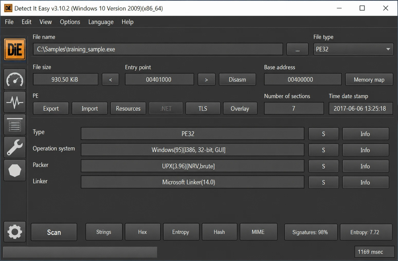Open the wrench tools sidebar icon

click(x=15, y=147)
